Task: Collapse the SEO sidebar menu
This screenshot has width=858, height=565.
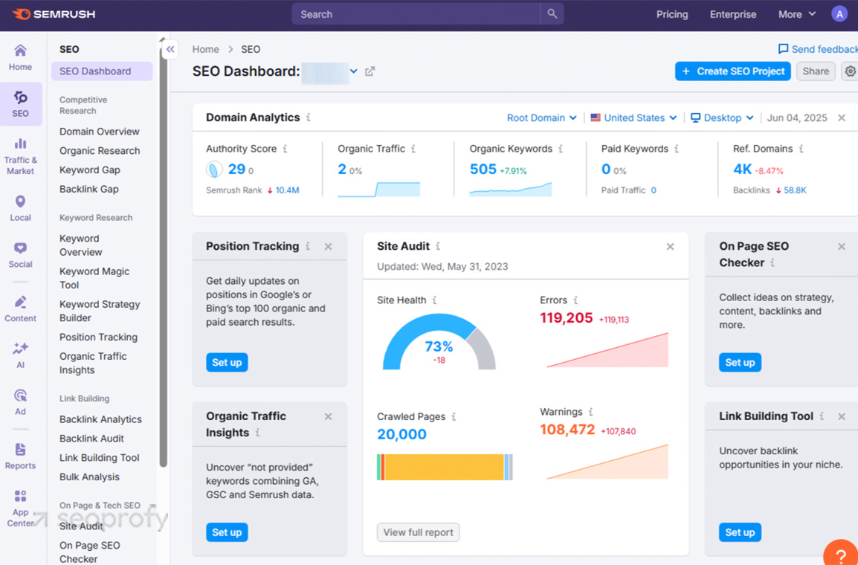Action: point(170,49)
